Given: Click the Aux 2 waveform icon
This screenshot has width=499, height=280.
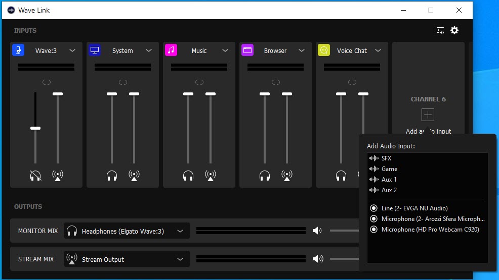Looking at the screenshot, I should (373, 190).
